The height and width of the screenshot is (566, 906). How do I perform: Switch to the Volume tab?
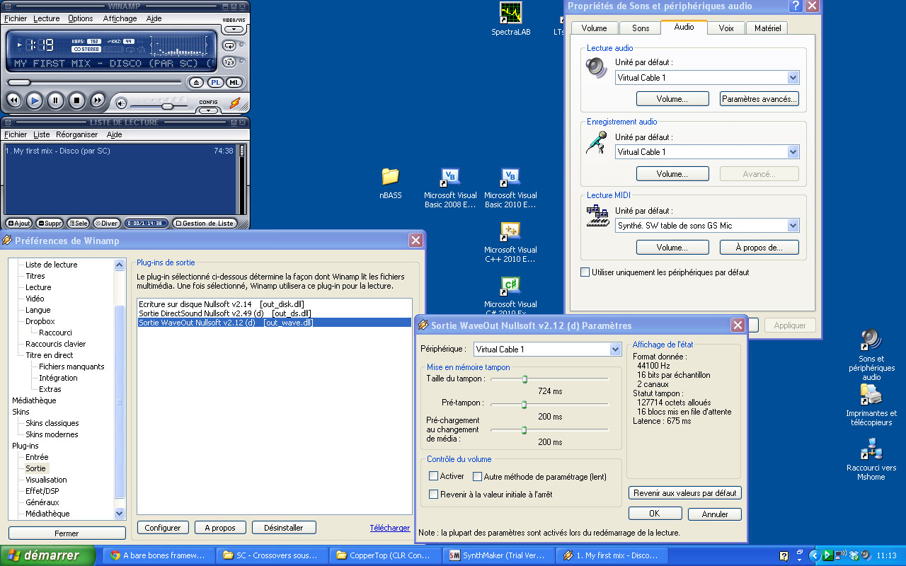pos(594,28)
